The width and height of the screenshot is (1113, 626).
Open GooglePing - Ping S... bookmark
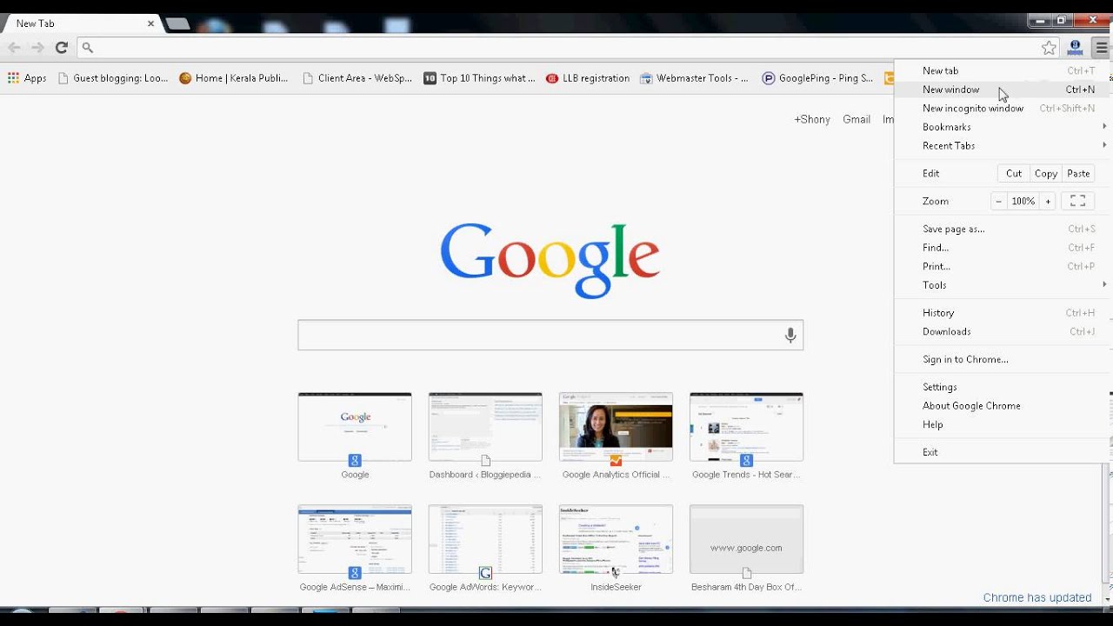click(x=817, y=78)
